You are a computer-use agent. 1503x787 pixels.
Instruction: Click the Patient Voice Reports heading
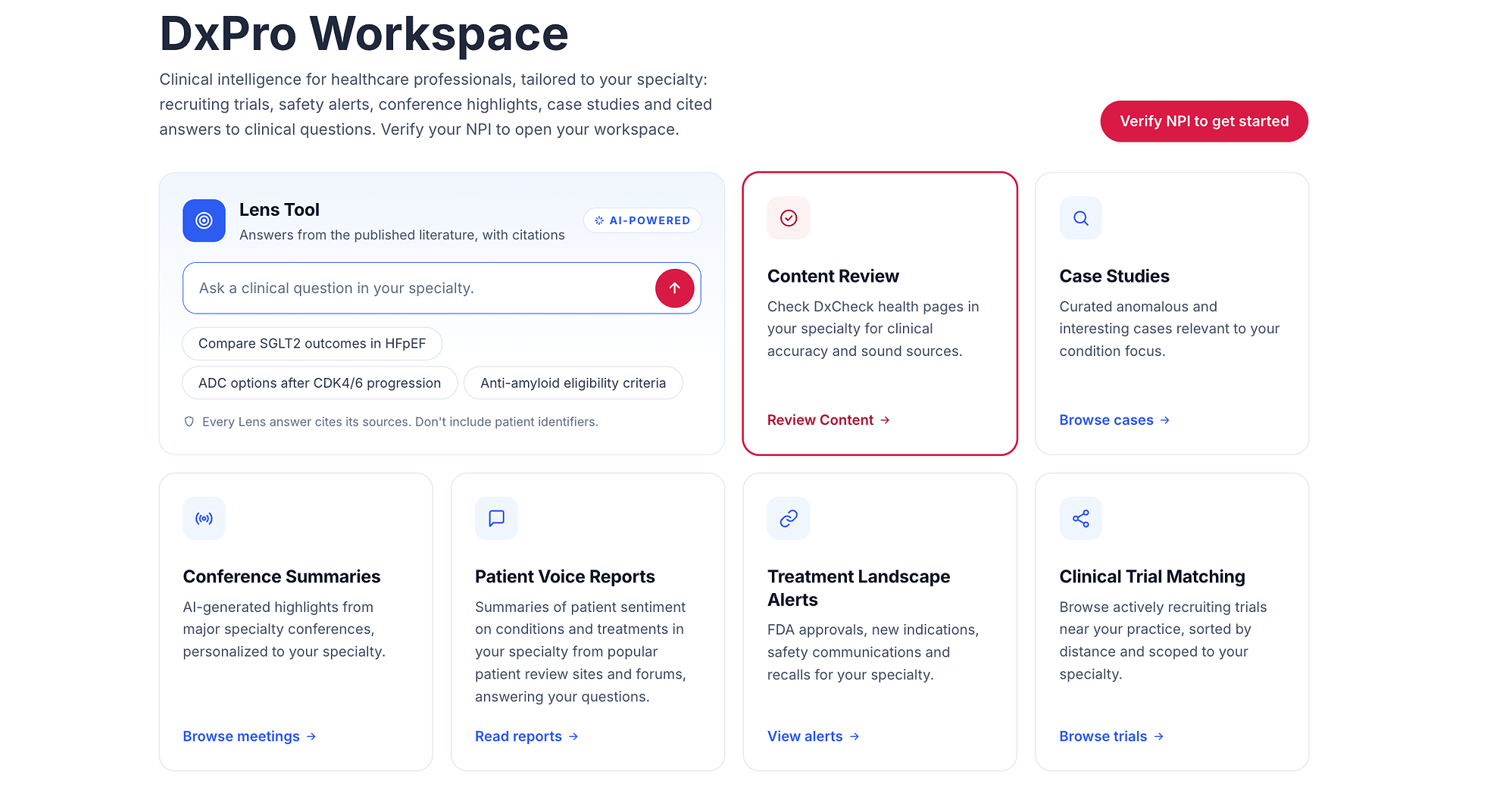(565, 576)
